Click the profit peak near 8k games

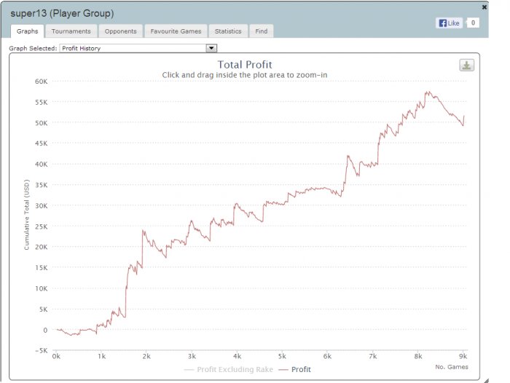(x=428, y=92)
